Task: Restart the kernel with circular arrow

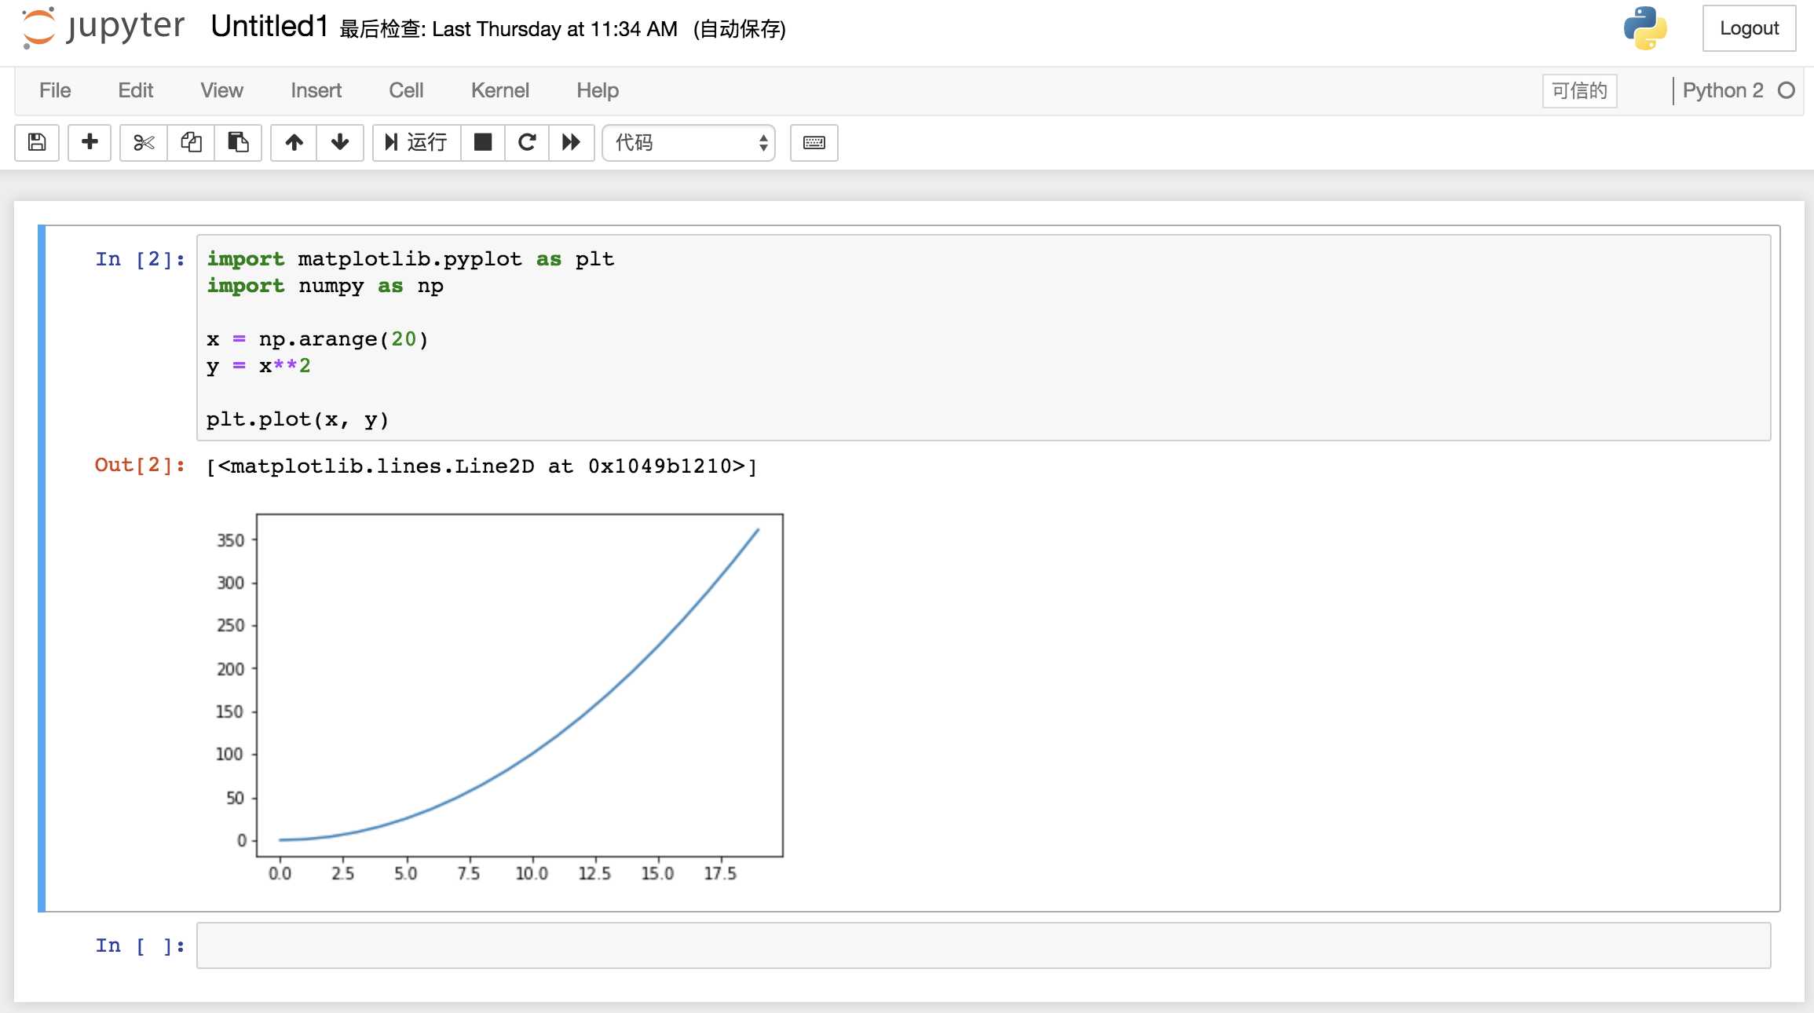Action: point(527,142)
